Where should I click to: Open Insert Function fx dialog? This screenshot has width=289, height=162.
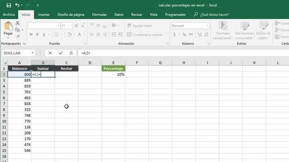71,53
